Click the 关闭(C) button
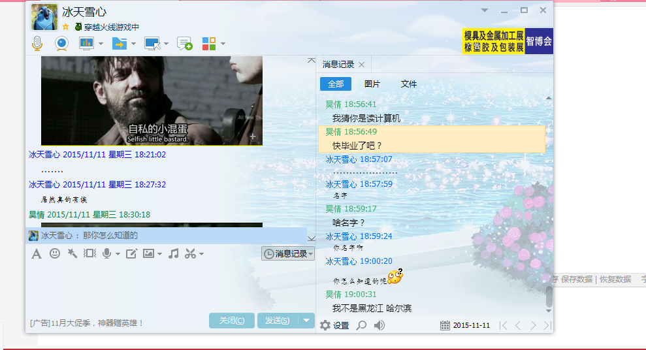646x350 pixels. pos(231,321)
